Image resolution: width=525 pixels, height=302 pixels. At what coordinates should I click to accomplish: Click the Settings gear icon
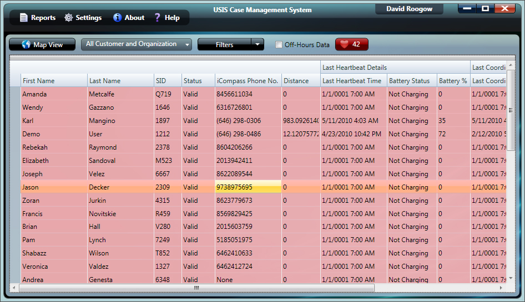click(68, 18)
